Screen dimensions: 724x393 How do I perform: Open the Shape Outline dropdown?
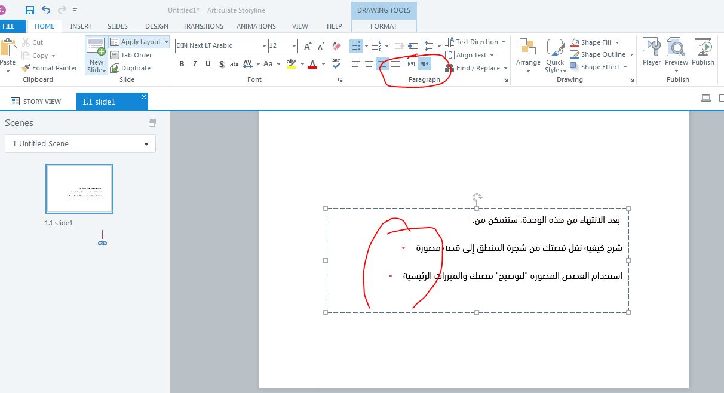(x=600, y=54)
